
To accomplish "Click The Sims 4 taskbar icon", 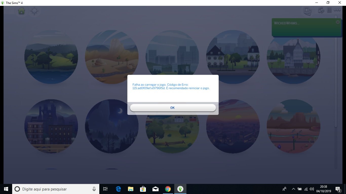I will coord(180,189).
